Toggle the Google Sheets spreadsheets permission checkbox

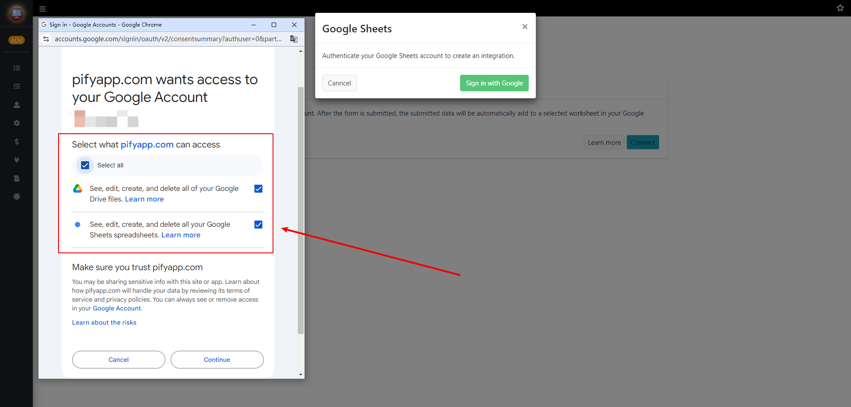tap(258, 225)
